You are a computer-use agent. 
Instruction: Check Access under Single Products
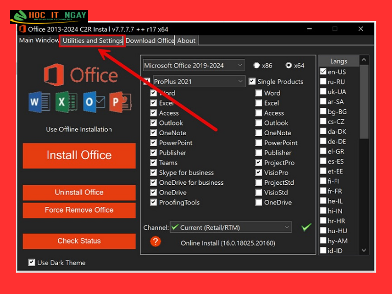[259, 113]
